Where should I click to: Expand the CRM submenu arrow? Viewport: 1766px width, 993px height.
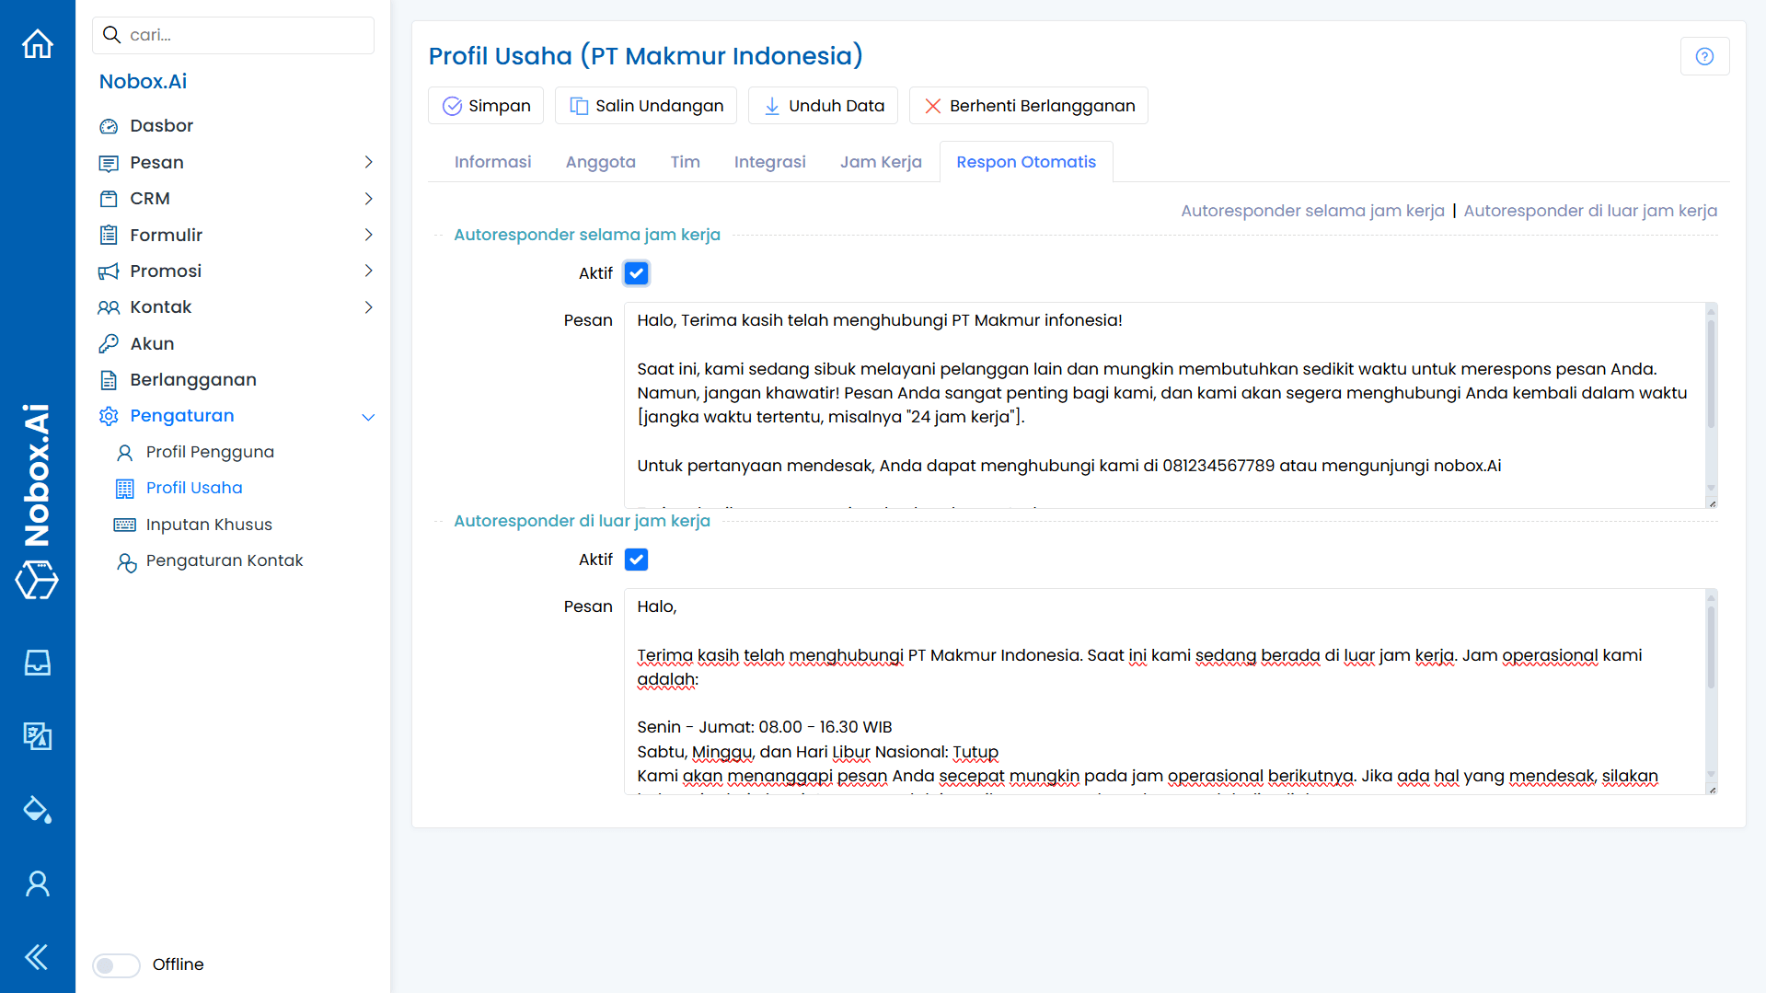[369, 199]
